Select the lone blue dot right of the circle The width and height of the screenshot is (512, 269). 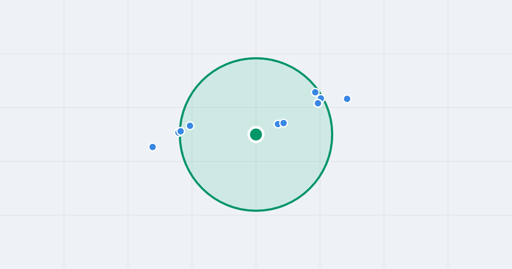click(347, 99)
